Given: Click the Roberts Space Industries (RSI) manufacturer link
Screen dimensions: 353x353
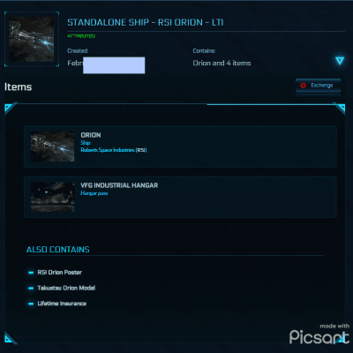Looking at the screenshot, I should pos(114,150).
